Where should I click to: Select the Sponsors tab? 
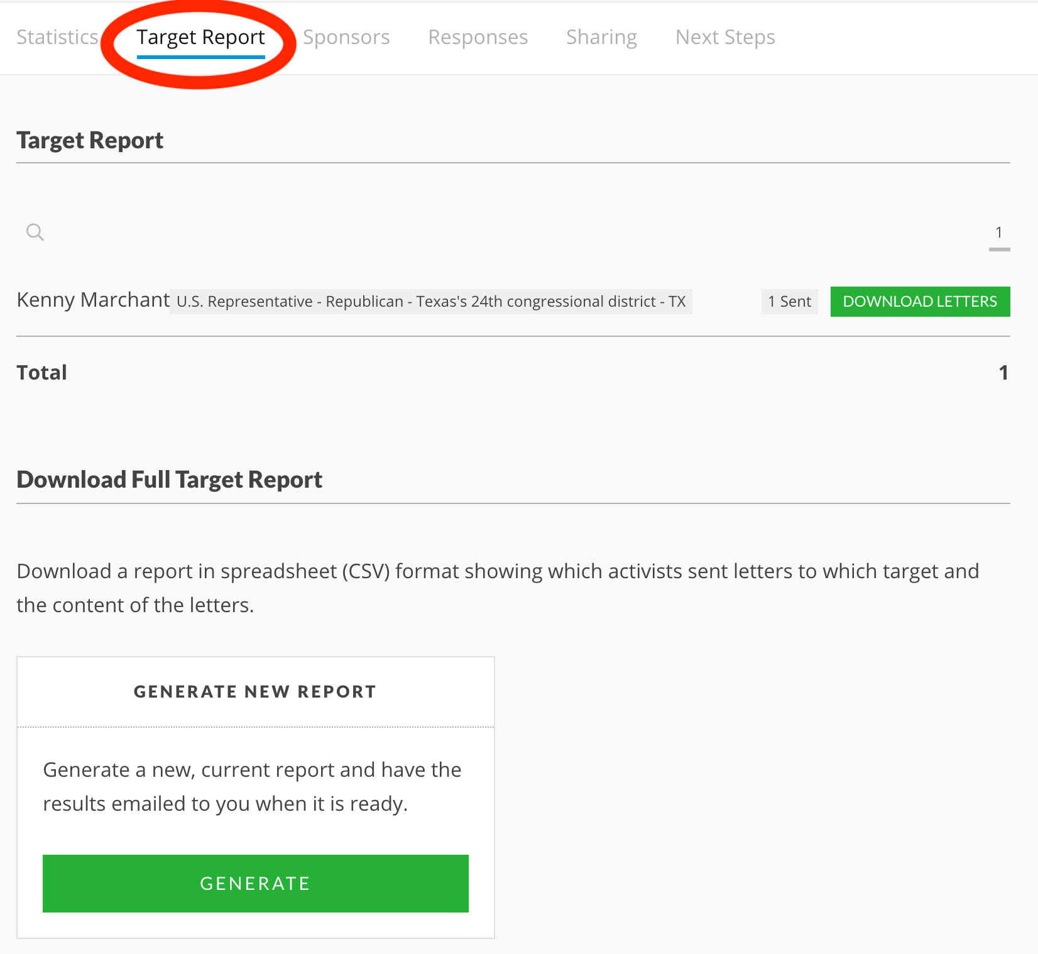click(346, 37)
